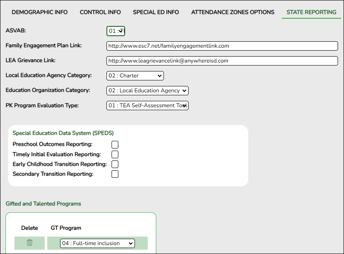The width and height of the screenshot is (344, 254).
Task: Expand Local Education Agency Category dropdown
Action: (x=135, y=76)
